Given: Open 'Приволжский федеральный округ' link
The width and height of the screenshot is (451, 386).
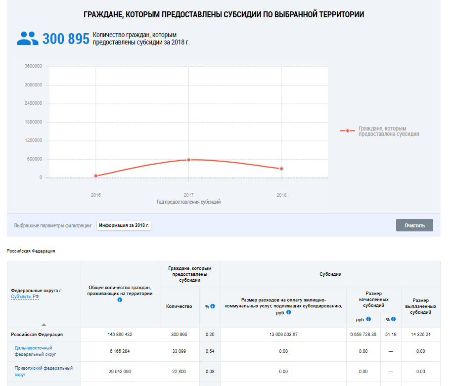Looking at the screenshot, I should tap(43, 371).
